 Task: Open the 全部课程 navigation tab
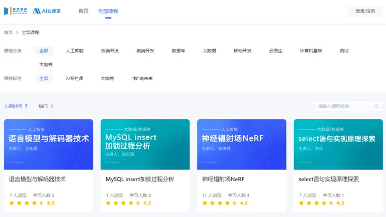[108, 11]
